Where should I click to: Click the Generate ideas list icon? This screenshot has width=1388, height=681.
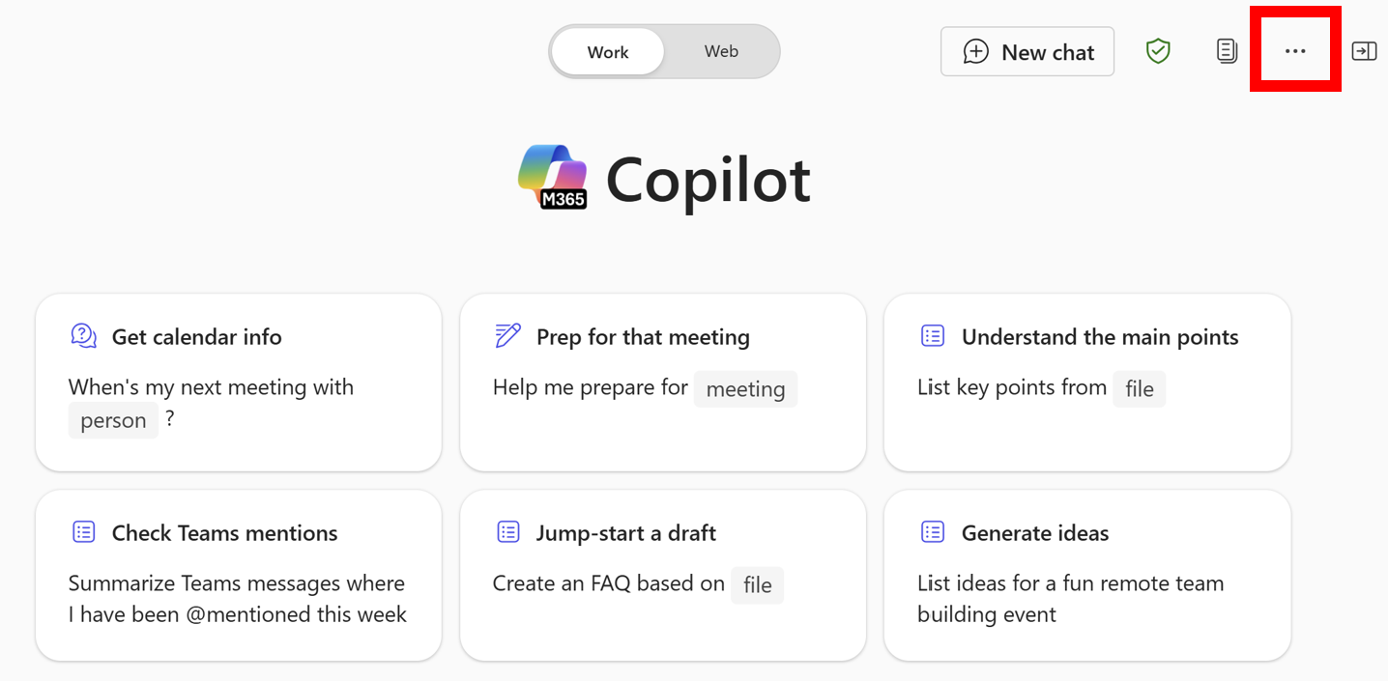pyautogui.click(x=932, y=531)
